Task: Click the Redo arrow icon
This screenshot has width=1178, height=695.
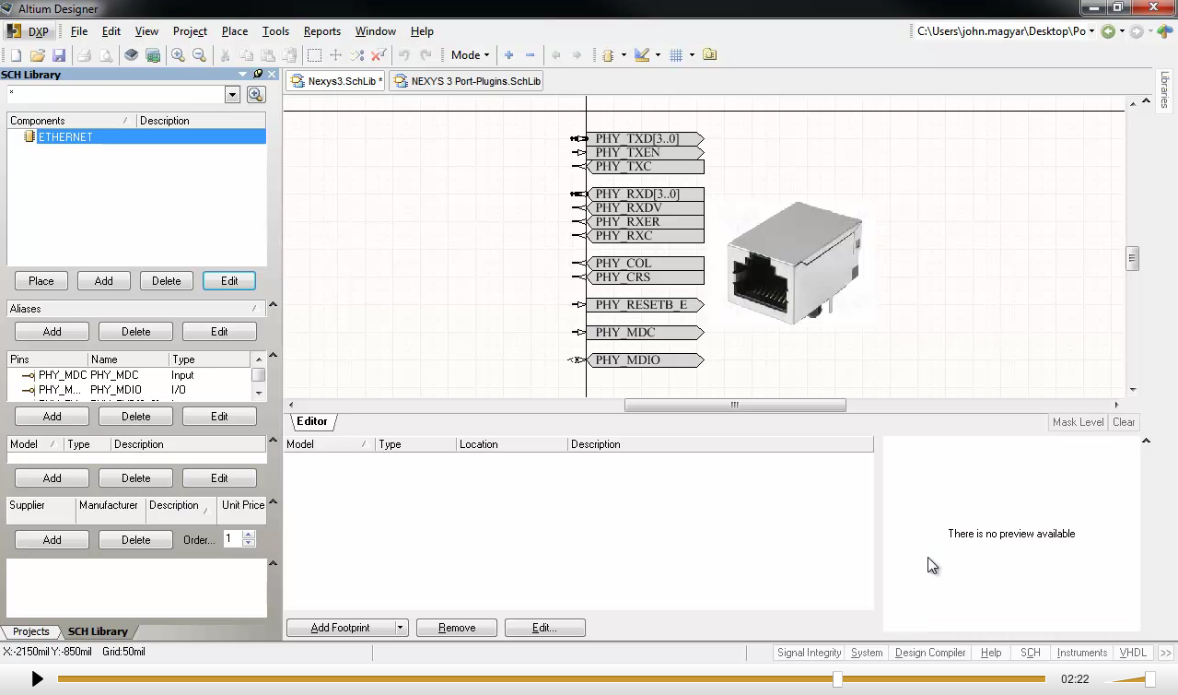Action: 426,55
